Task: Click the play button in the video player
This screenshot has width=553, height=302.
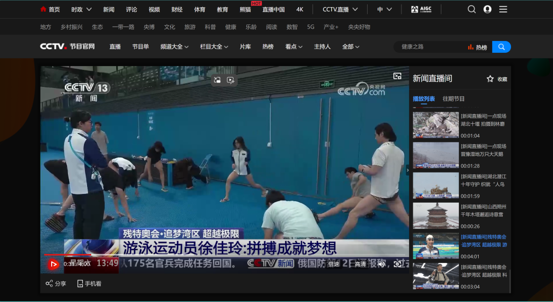Action: click(53, 264)
